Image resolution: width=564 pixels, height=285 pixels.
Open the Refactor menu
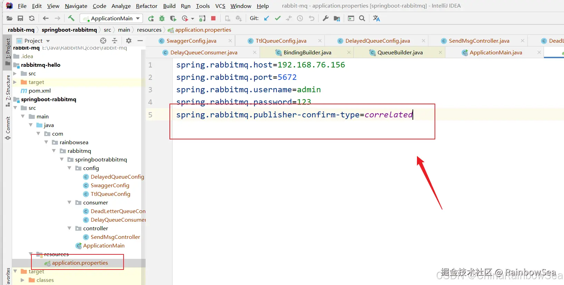pyautogui.click(x=146, y=6)
